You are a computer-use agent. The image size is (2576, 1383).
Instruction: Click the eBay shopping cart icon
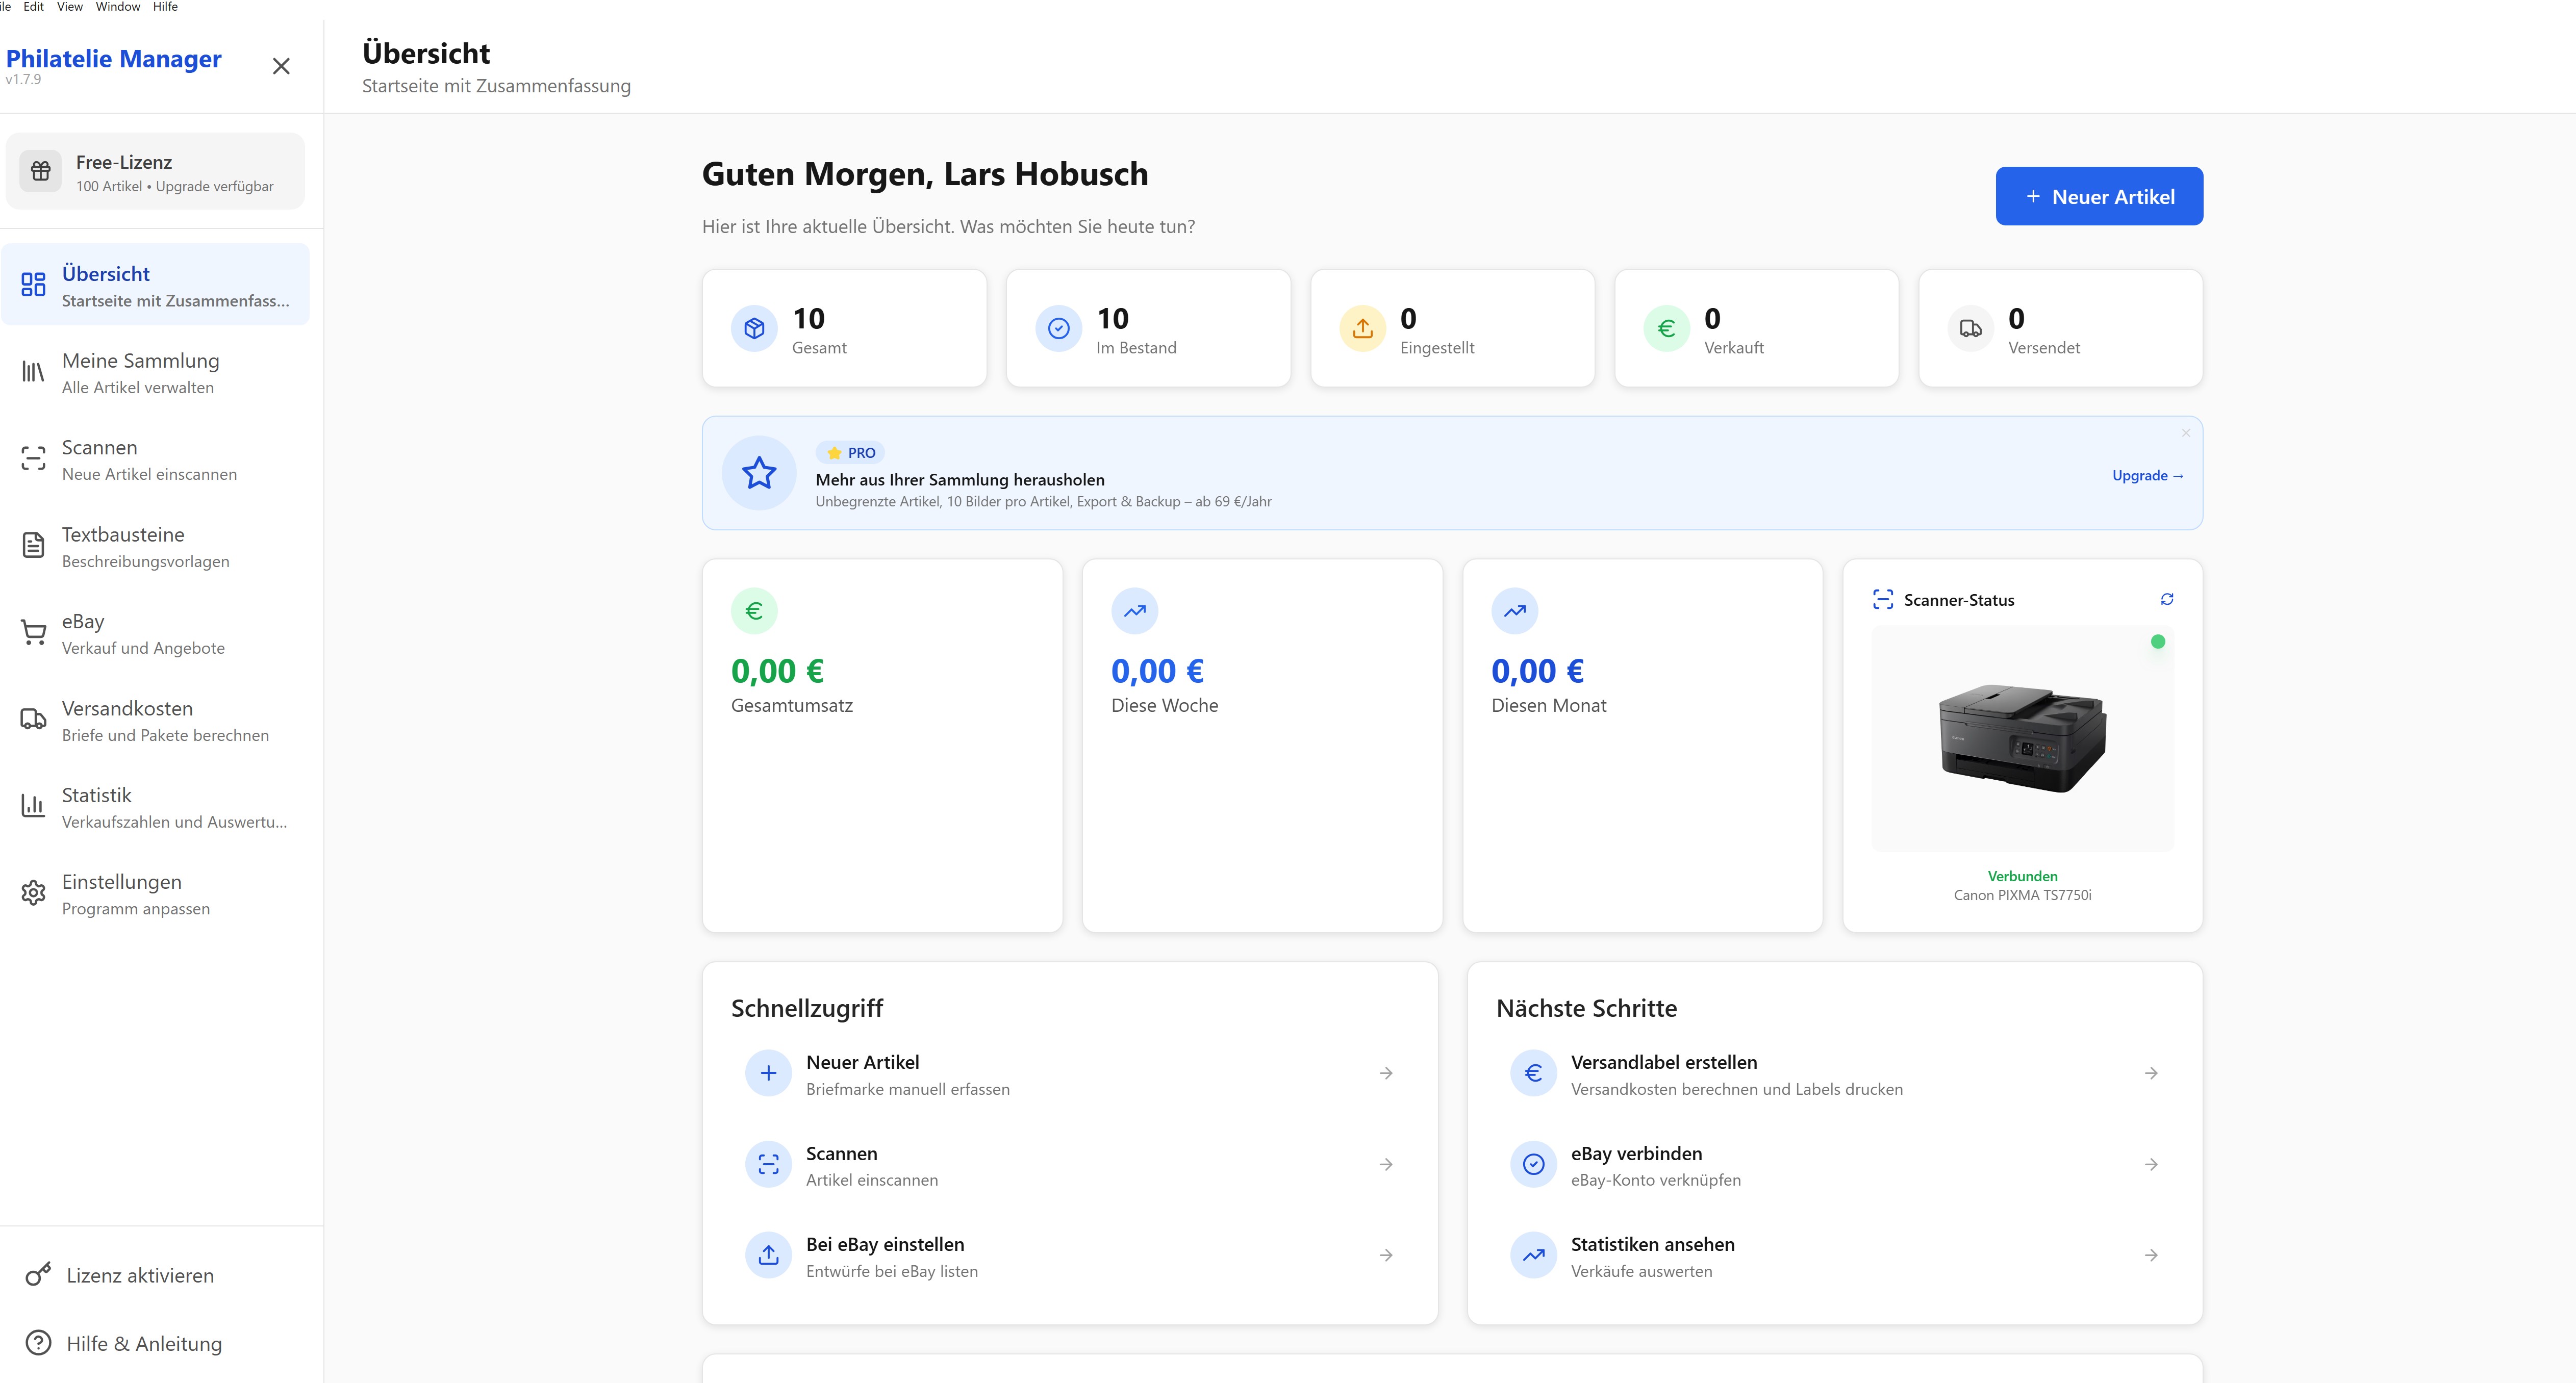click(x=33, y=633)
